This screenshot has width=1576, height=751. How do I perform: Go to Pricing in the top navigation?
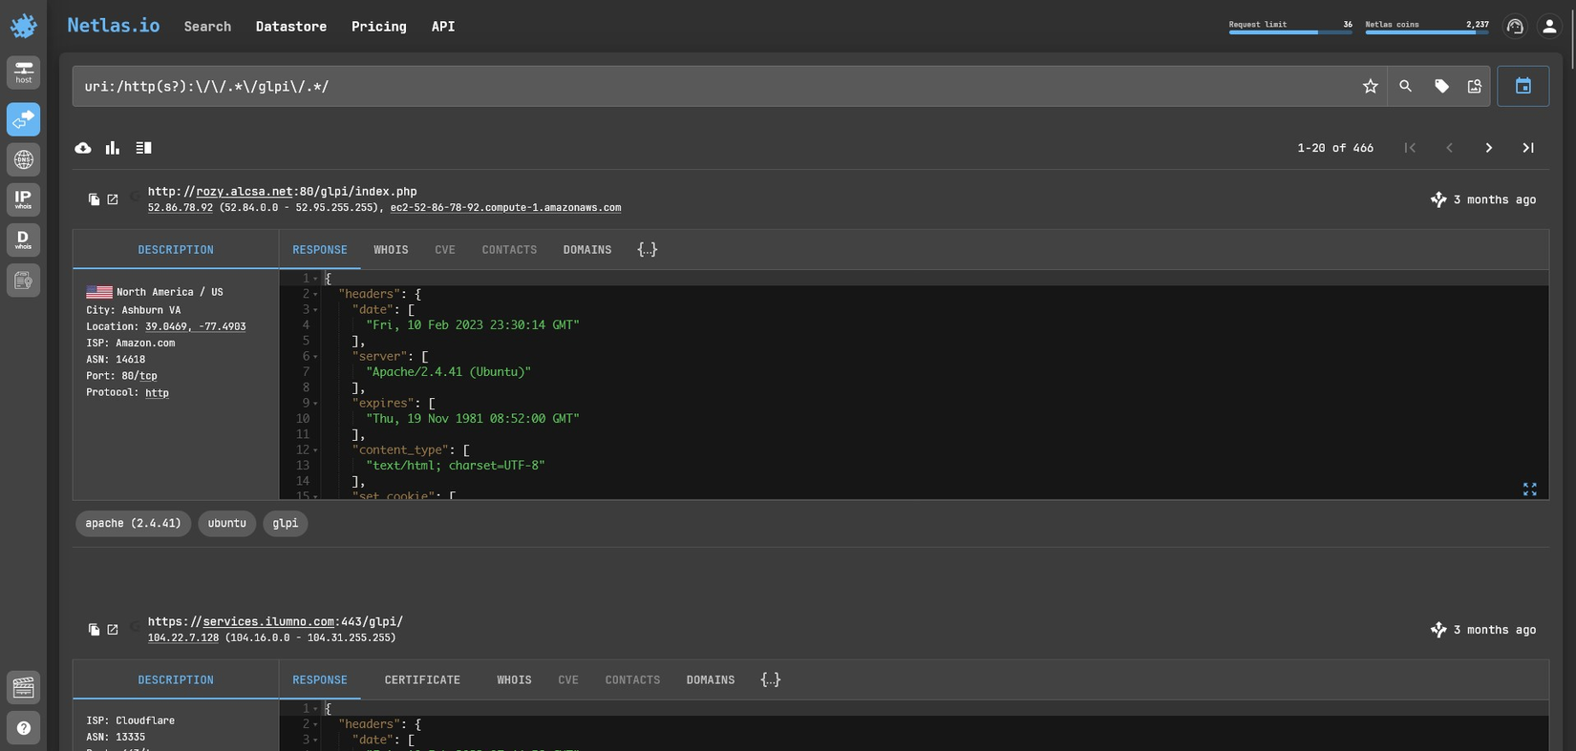coord(379,27)
